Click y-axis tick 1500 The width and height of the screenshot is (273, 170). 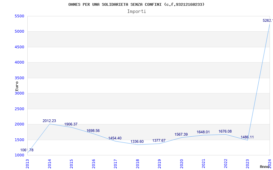19,140
